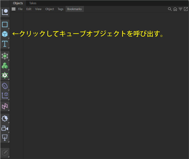189x159 pixels.
Task: Click the pink Symmetry planes icon
Action: tap(5, 106)
